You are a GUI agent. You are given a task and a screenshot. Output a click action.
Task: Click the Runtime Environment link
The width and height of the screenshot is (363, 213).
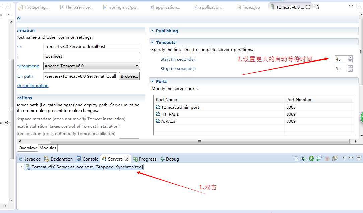pos(28,66)
